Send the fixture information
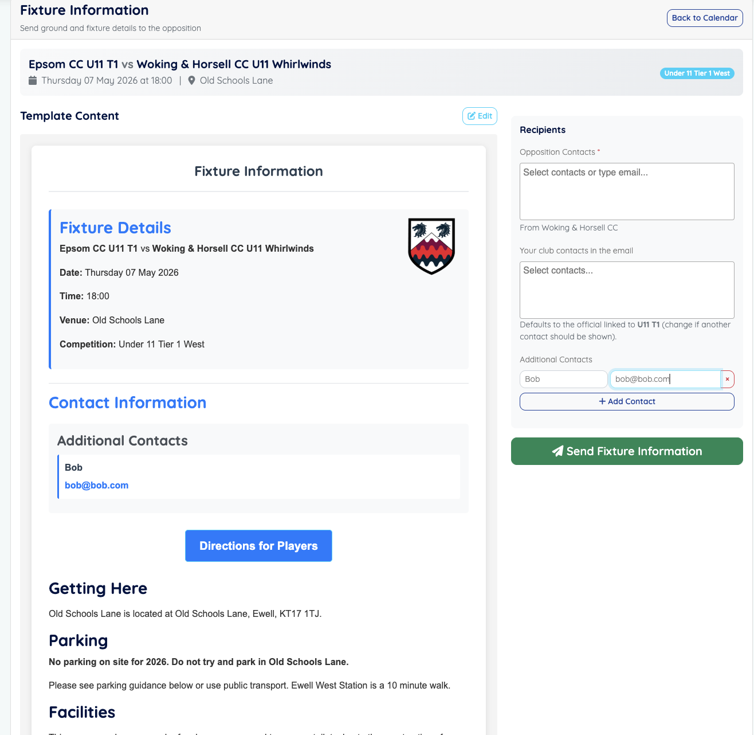Image resolution: width=754 pixels, height=735 pixels. tap(627, 451)
